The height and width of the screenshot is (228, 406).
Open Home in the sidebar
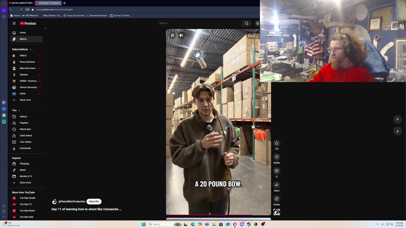coord(27,33)
